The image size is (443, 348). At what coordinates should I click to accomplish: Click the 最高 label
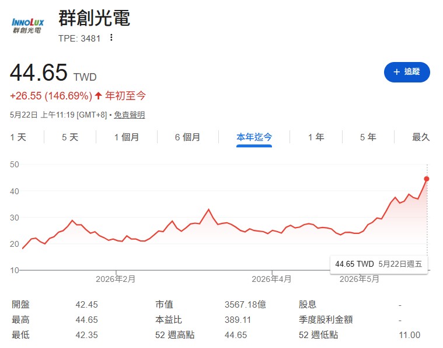(20, 320)
